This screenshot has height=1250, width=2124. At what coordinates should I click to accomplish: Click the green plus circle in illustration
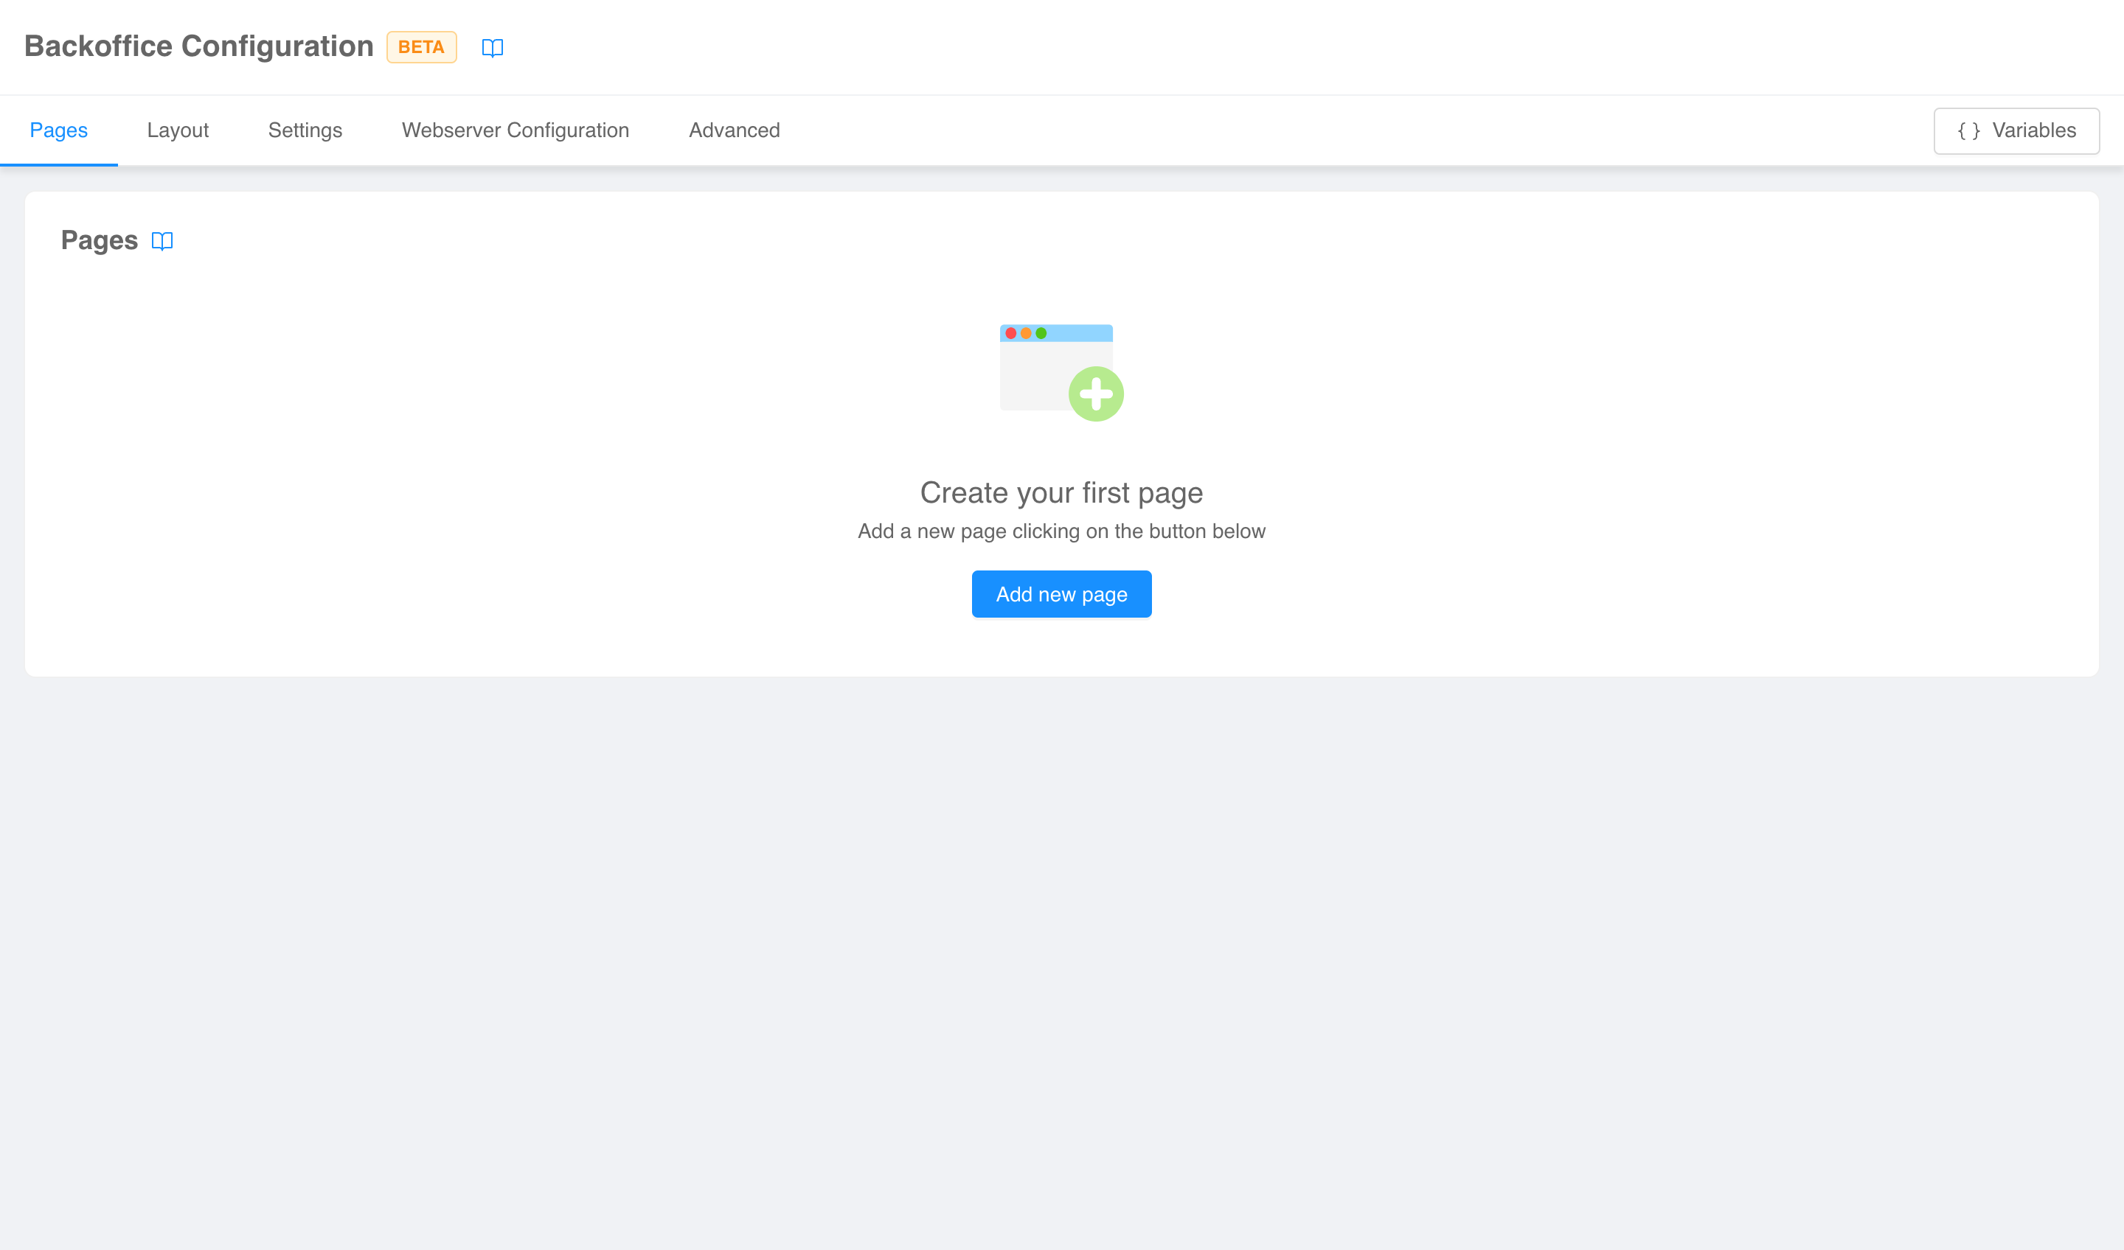pos(1096,394)
